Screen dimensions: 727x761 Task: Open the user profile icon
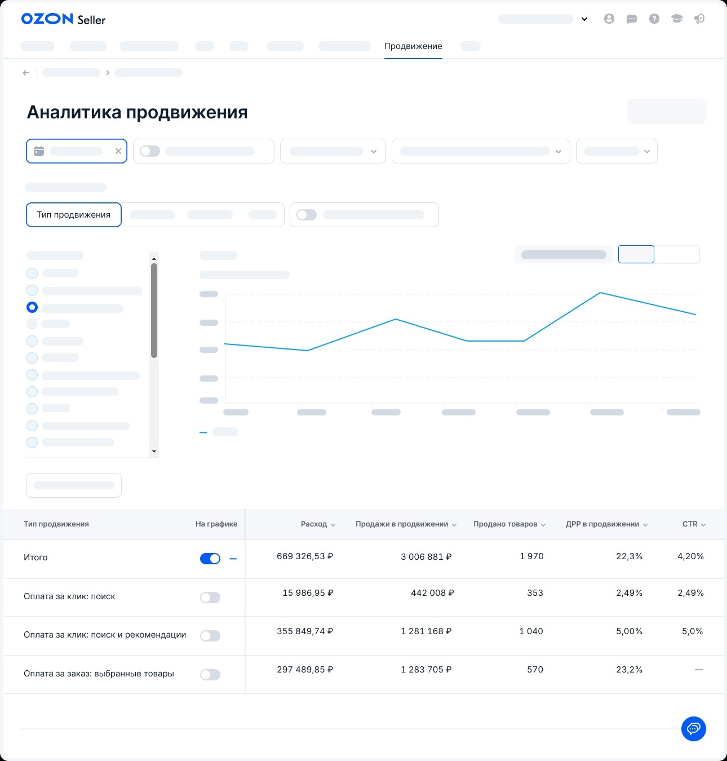point(609,19)
